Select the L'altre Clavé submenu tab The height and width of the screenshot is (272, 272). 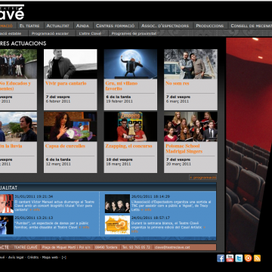coord(90,33)
